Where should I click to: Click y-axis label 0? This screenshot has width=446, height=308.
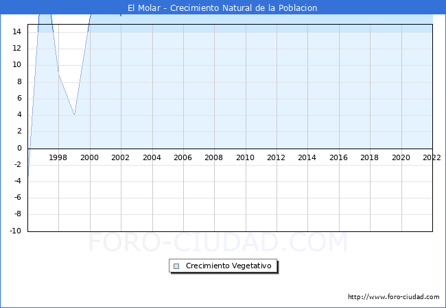pyautogui.click(x=19, y=148)
